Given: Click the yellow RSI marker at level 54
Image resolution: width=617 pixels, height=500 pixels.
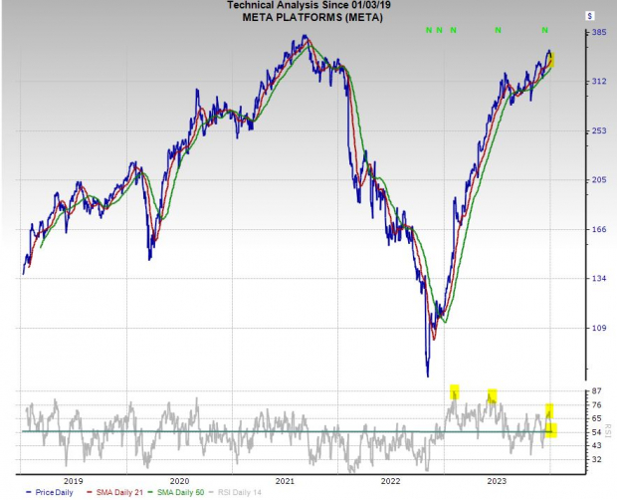Looking at the screenshot, I should point(551,430).
